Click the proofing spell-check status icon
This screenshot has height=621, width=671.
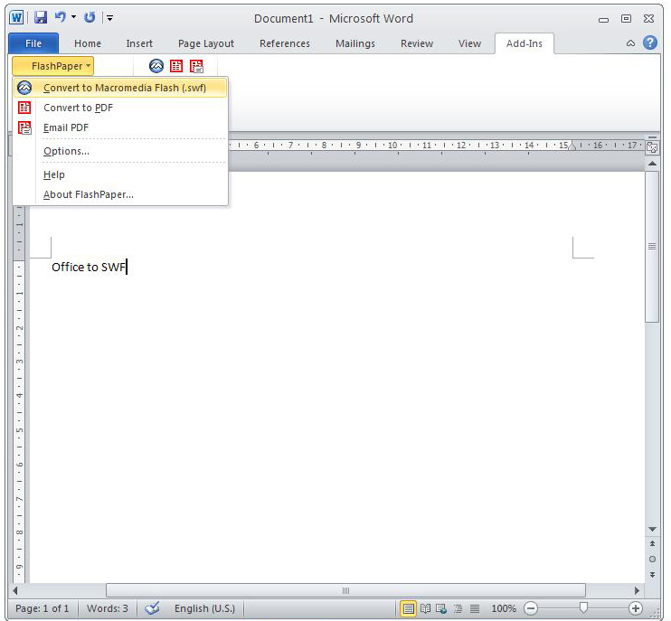coord(152,608)
